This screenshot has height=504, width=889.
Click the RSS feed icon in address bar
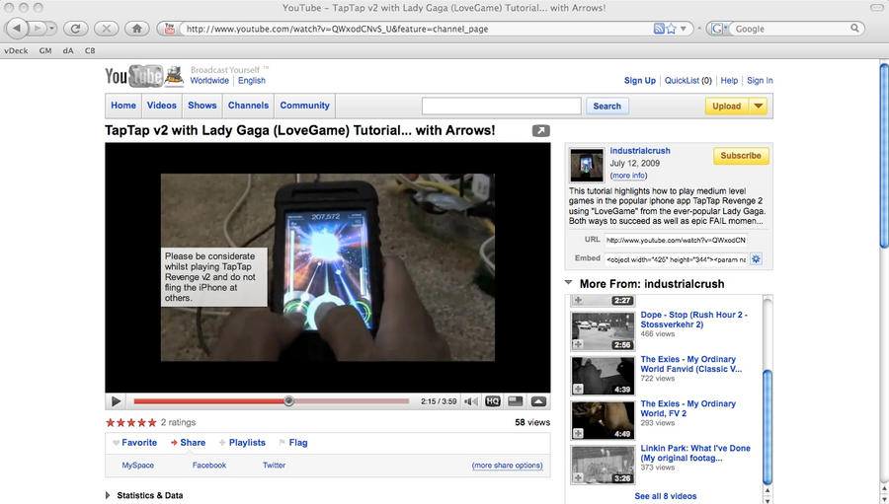pos(658,29)
